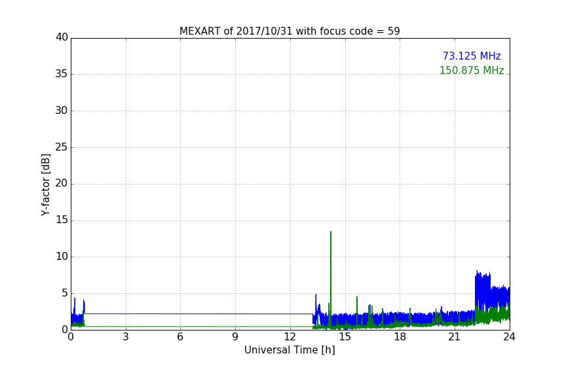
Task: Select the blue 73.125 MHz legend label
Action: [472, 56]
